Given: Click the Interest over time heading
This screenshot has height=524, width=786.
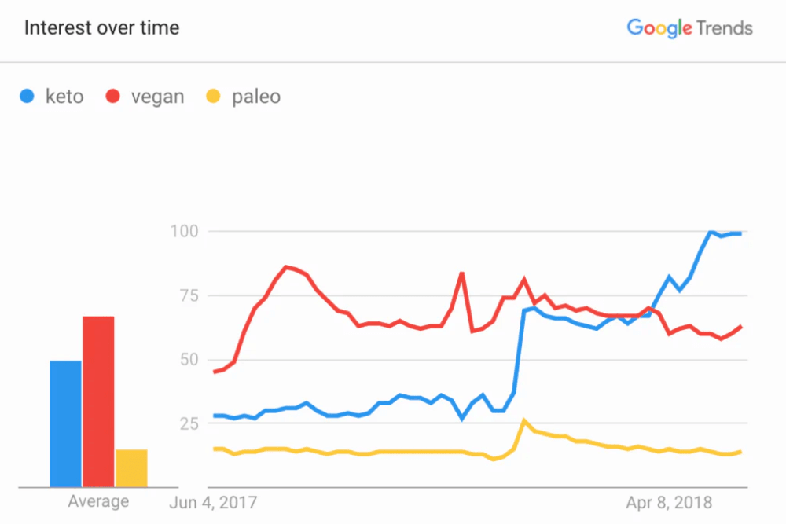Looking at the screenshot, I should click(101, 28).
